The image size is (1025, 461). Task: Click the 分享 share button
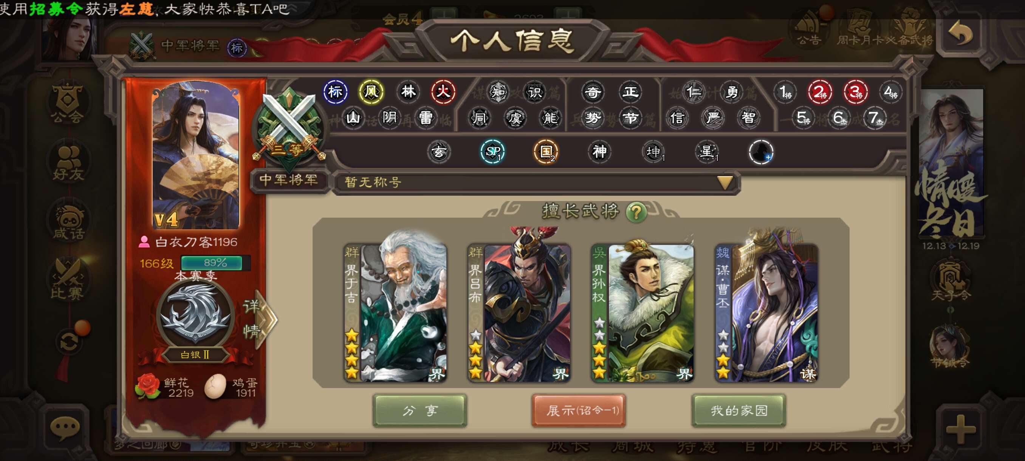coord(420,411)
